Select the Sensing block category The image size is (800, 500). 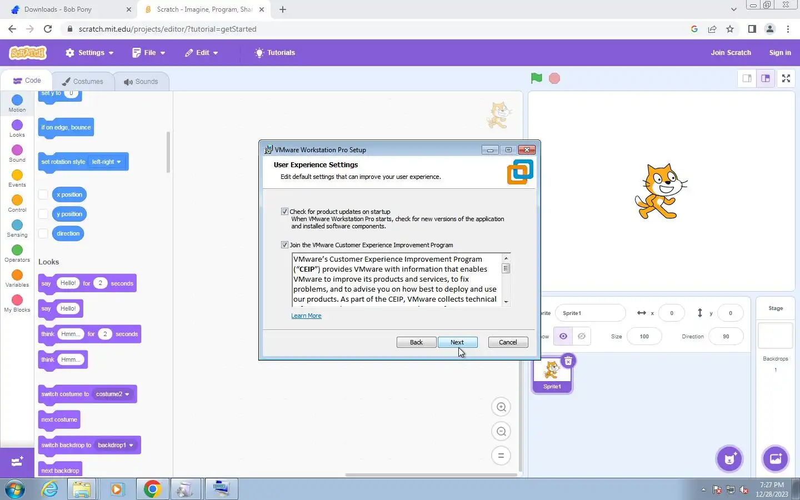coord(17,228)
